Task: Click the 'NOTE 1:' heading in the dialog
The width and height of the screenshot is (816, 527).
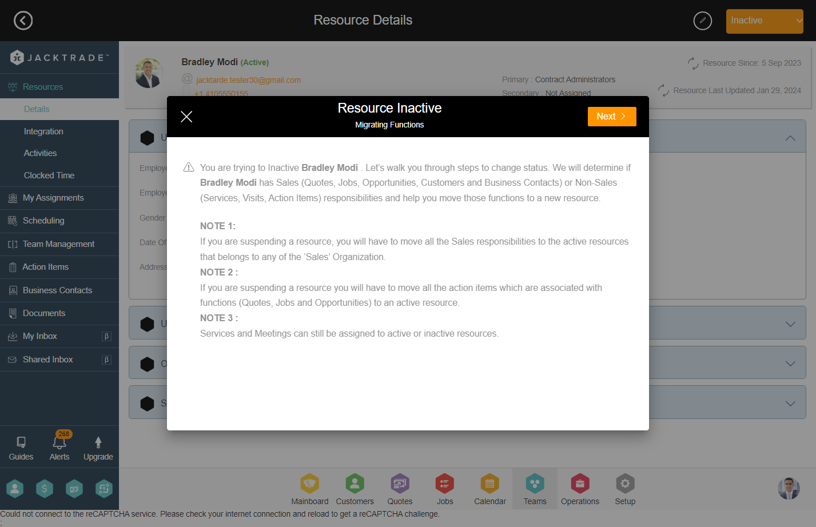Action: coord(218,226)
